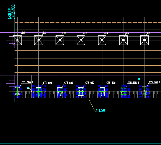Select the label of the leftmost pile cap
Image resolution: width=161 pixels, height=145 pixels.
(27, 82)
